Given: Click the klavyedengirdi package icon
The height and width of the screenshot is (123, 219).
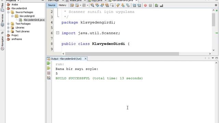Looking at the screenshot, I should tap(16, 16).
